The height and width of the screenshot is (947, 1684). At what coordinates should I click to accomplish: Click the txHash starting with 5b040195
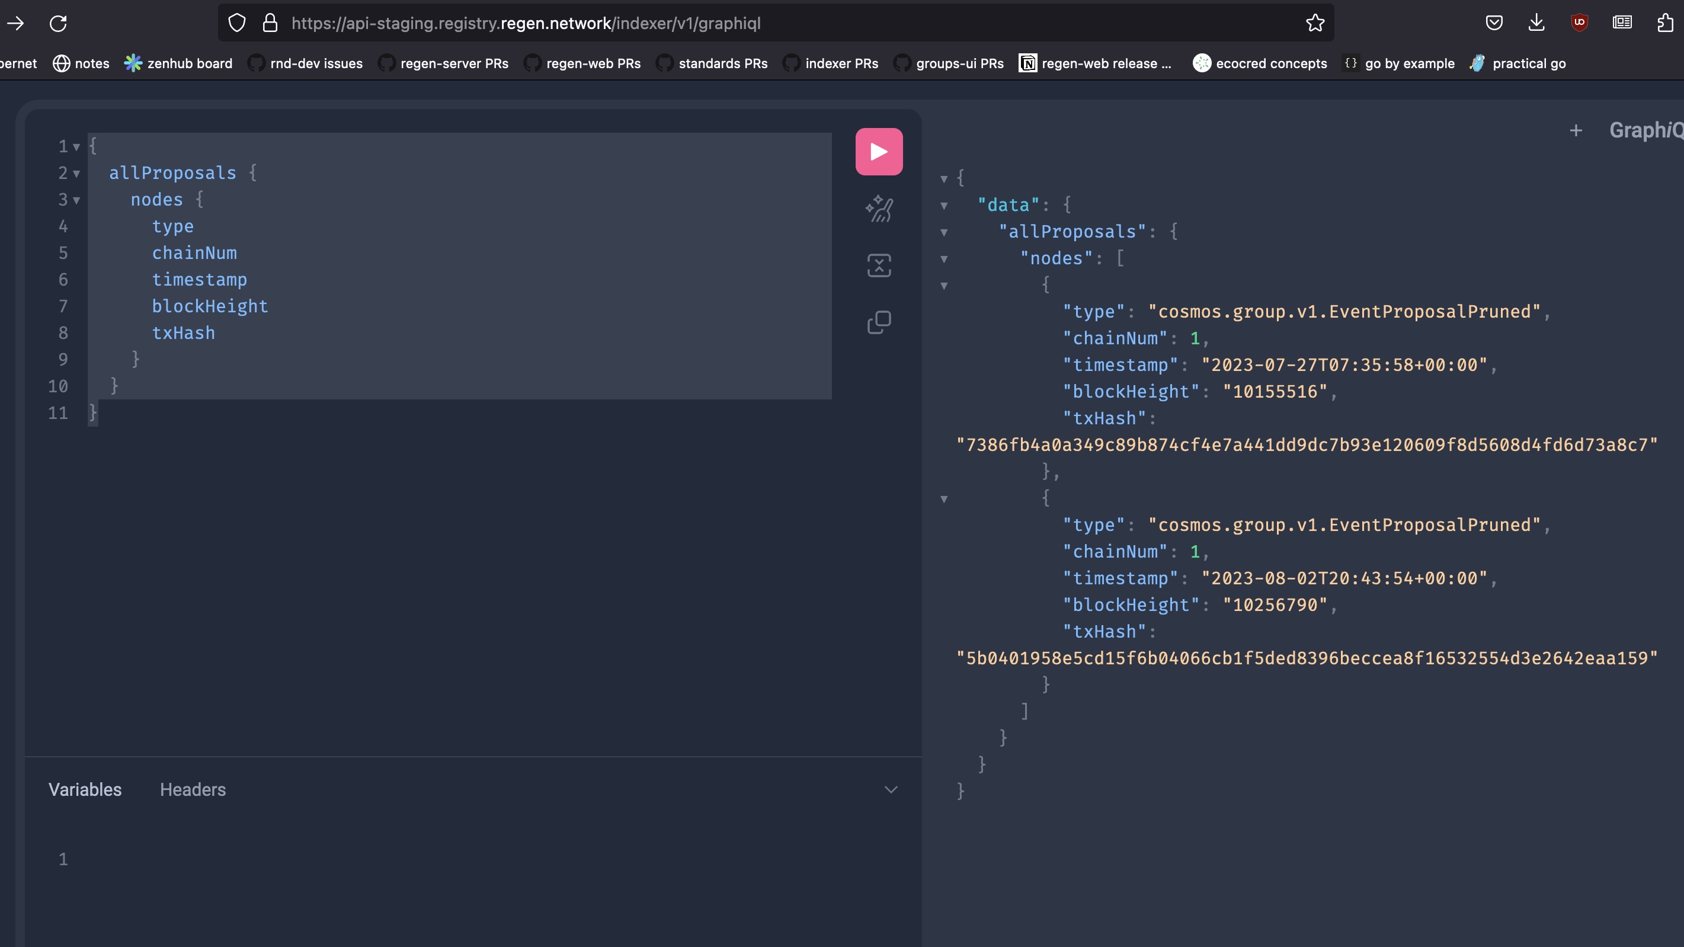pos(1307,658)
